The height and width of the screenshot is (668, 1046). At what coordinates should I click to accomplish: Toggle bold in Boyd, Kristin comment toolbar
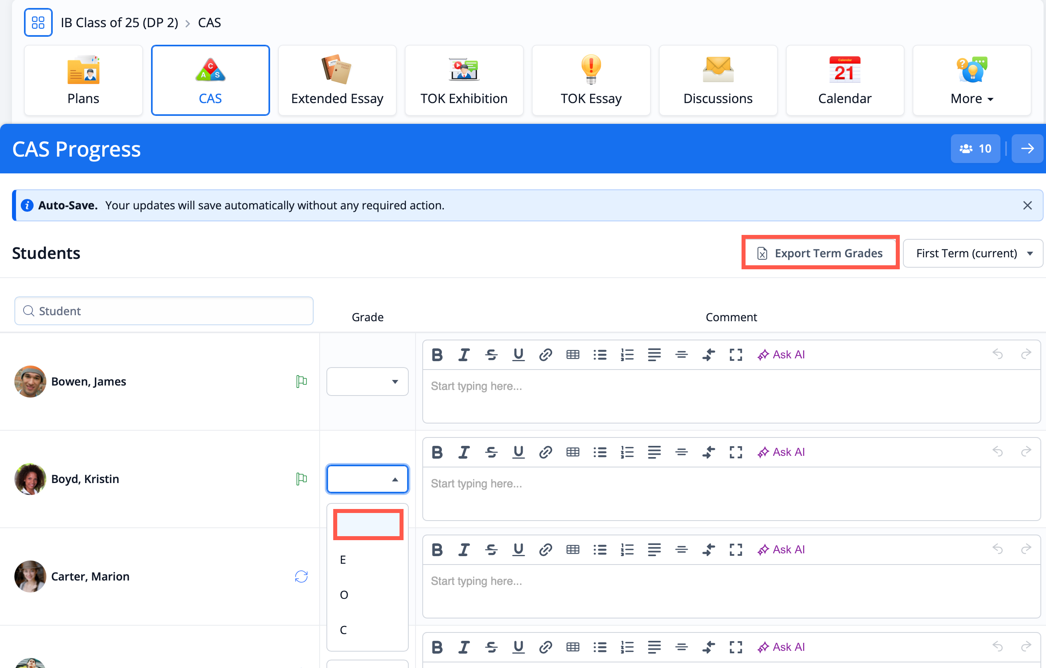[437, 452]
